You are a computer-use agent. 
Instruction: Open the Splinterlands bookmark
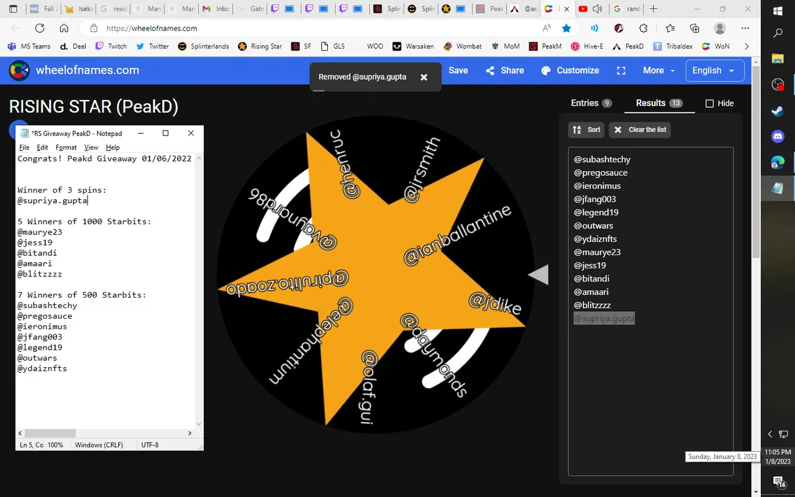point(203,46)
